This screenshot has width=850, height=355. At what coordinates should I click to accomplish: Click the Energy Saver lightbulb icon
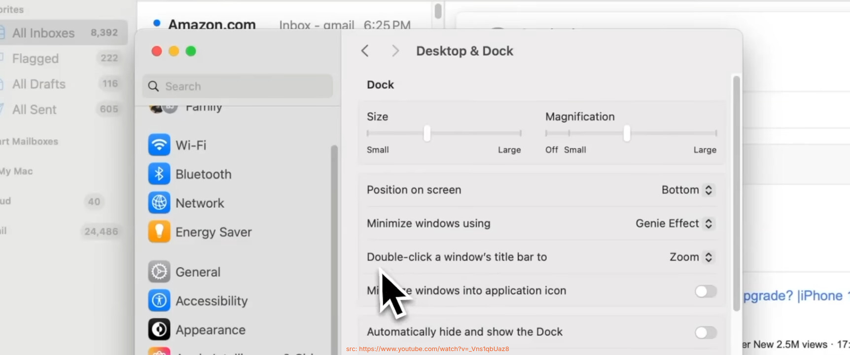[x=159, y=232]
